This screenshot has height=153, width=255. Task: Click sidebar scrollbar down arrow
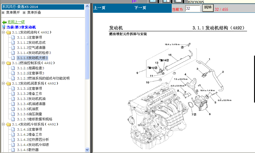click(x=87, y=150)
